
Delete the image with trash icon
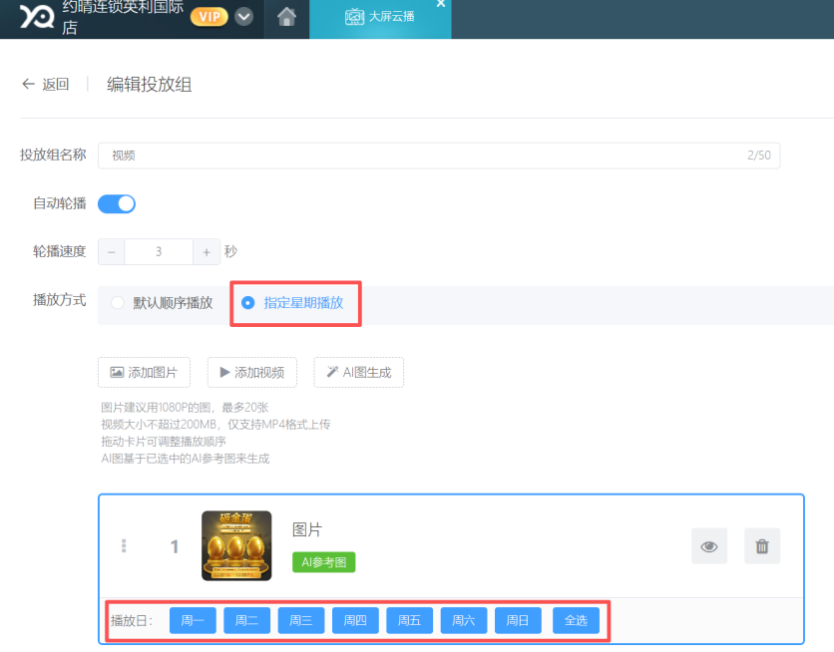(762, 546)
